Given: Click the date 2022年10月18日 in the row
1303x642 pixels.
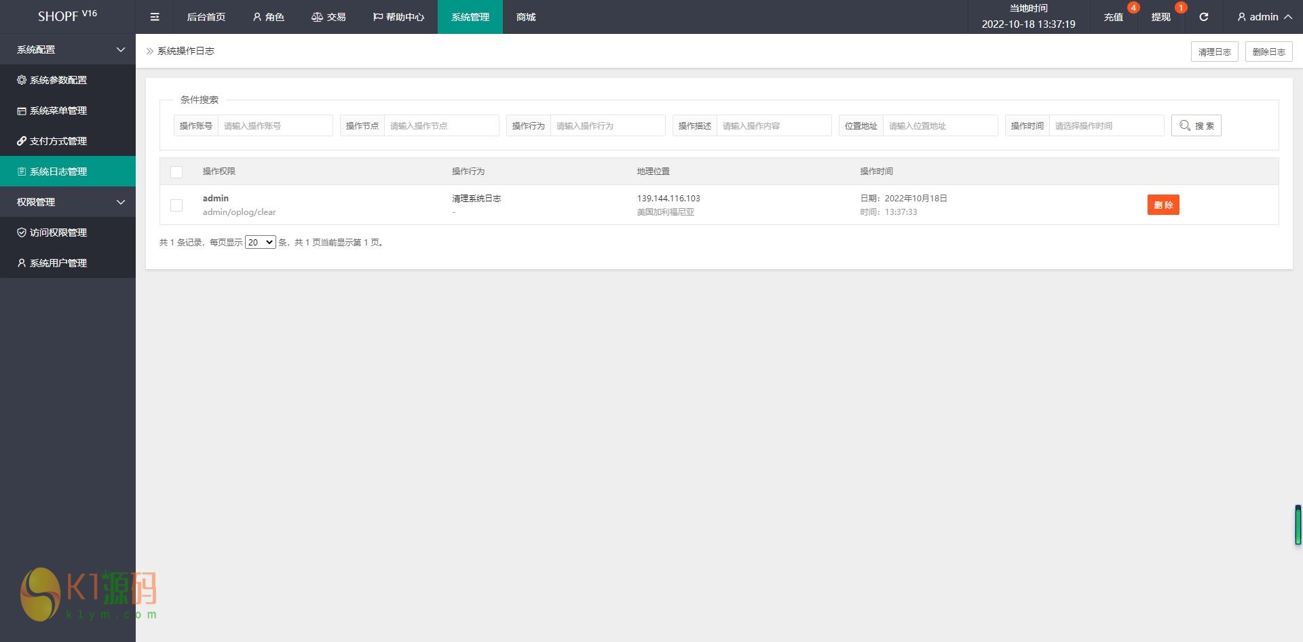Looking at the screenshot, I should [x=915, y=198].
